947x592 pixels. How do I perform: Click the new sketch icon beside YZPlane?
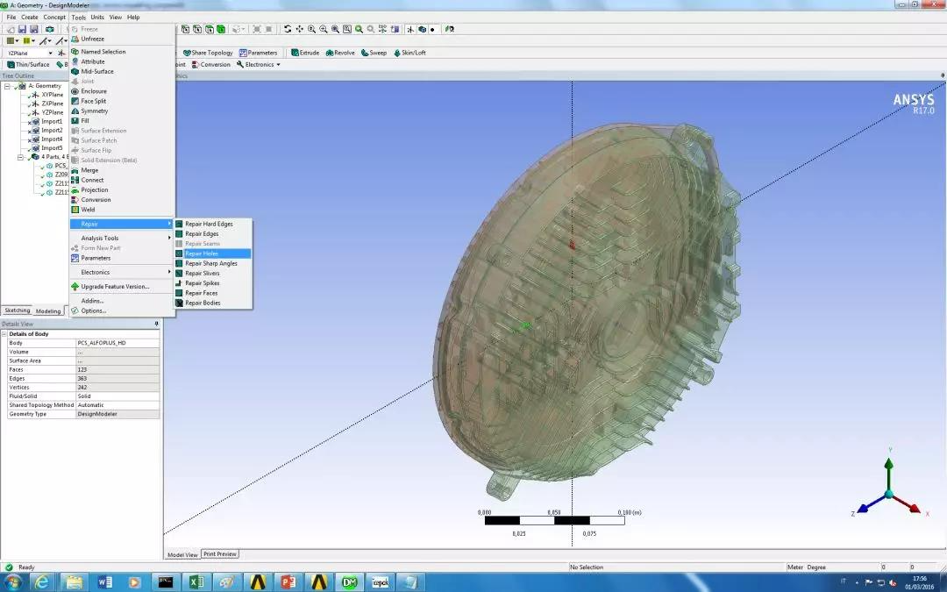click(x=61, y=53)
